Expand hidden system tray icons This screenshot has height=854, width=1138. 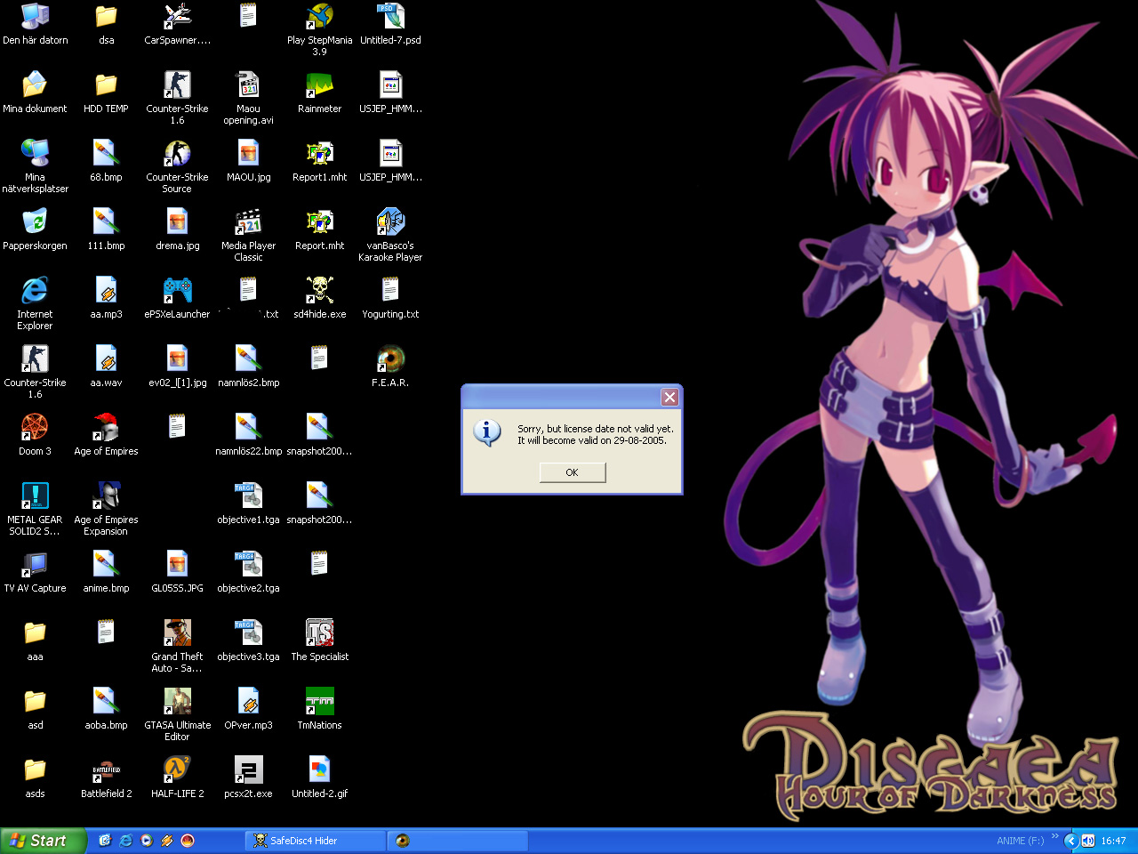tap(1070, 841)
